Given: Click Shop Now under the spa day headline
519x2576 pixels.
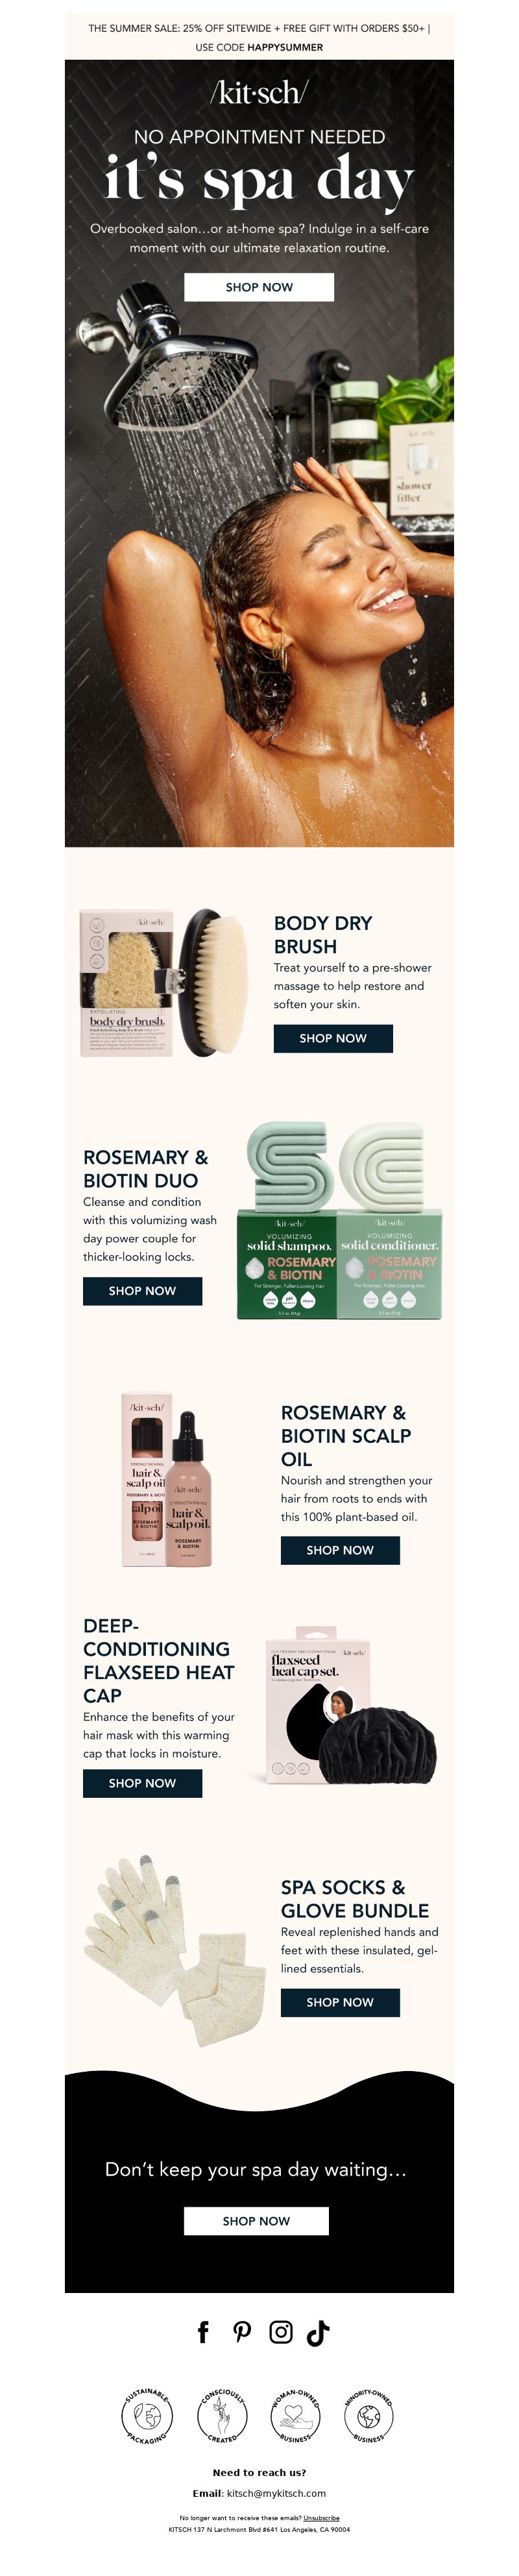Looking at the screenshot, I should (259, 287).
